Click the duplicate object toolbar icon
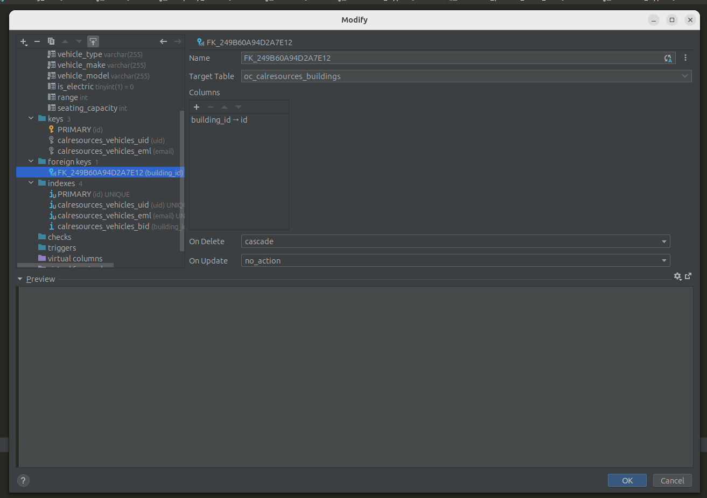Image resolution: width=707 pixels, height=498 pixels. click(x=51, y=41)
